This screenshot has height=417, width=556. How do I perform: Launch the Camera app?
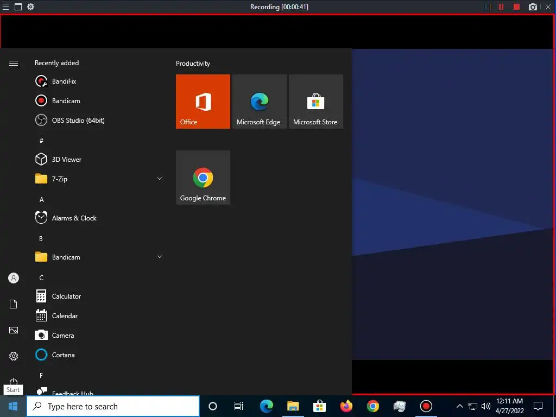(99, 335)
